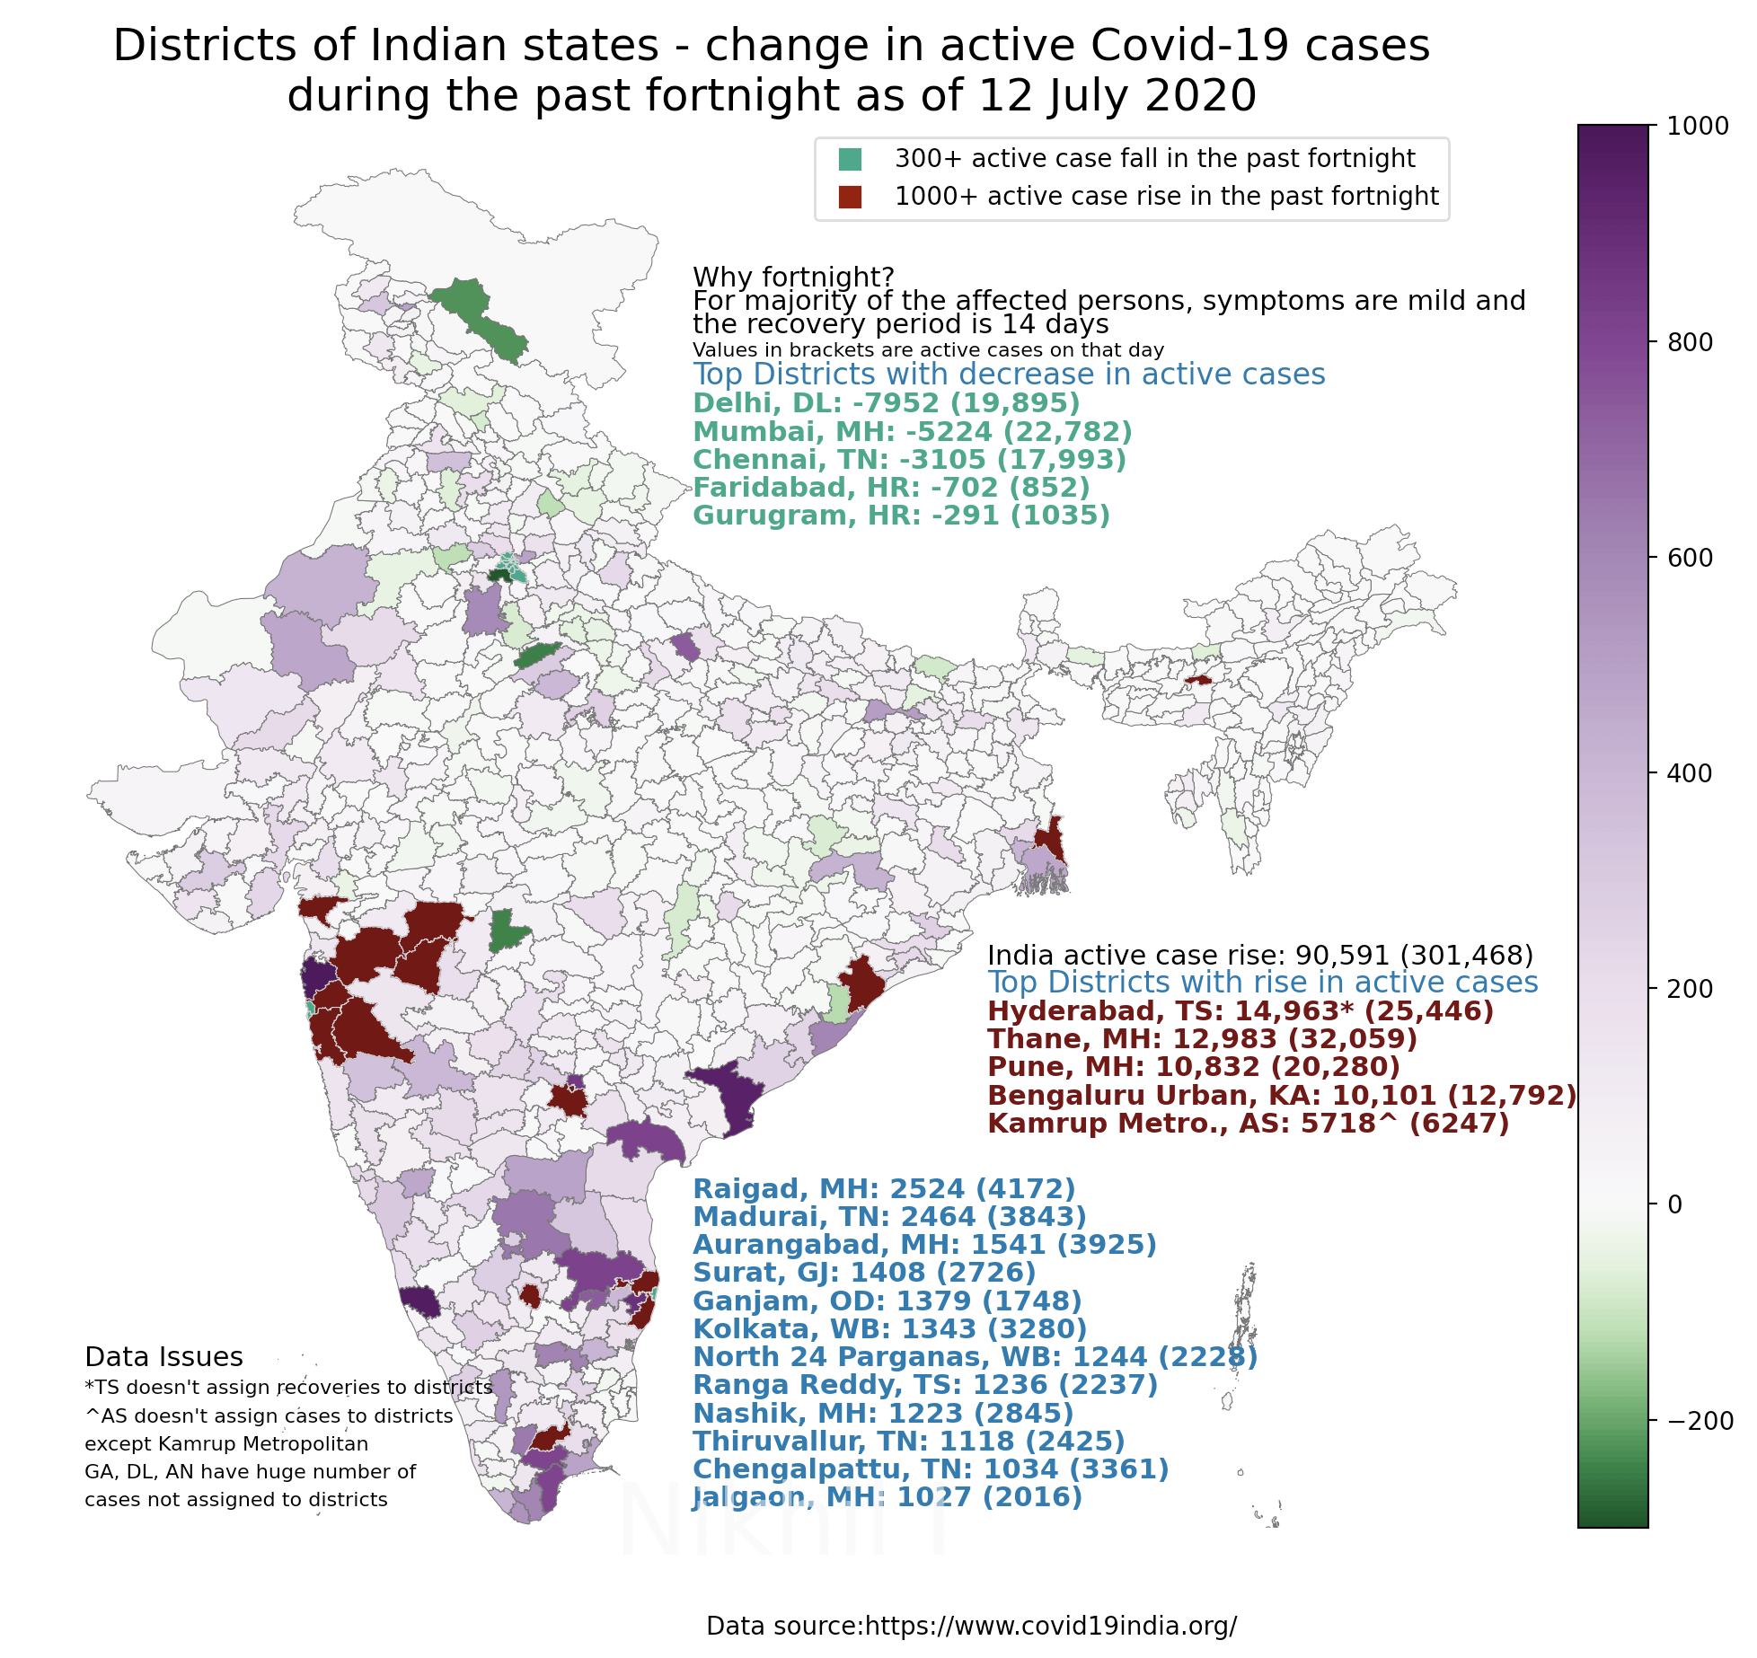Click the colorbar tick label 600
Screen dimensions: 1757x1658
(1690, 558)
